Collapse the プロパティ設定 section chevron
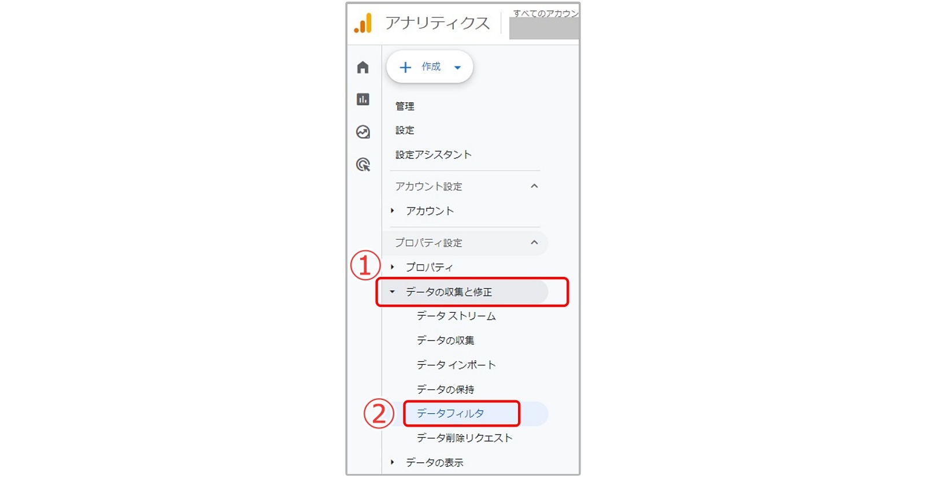Screen dimensions: 925x478 tap(534, 243)
